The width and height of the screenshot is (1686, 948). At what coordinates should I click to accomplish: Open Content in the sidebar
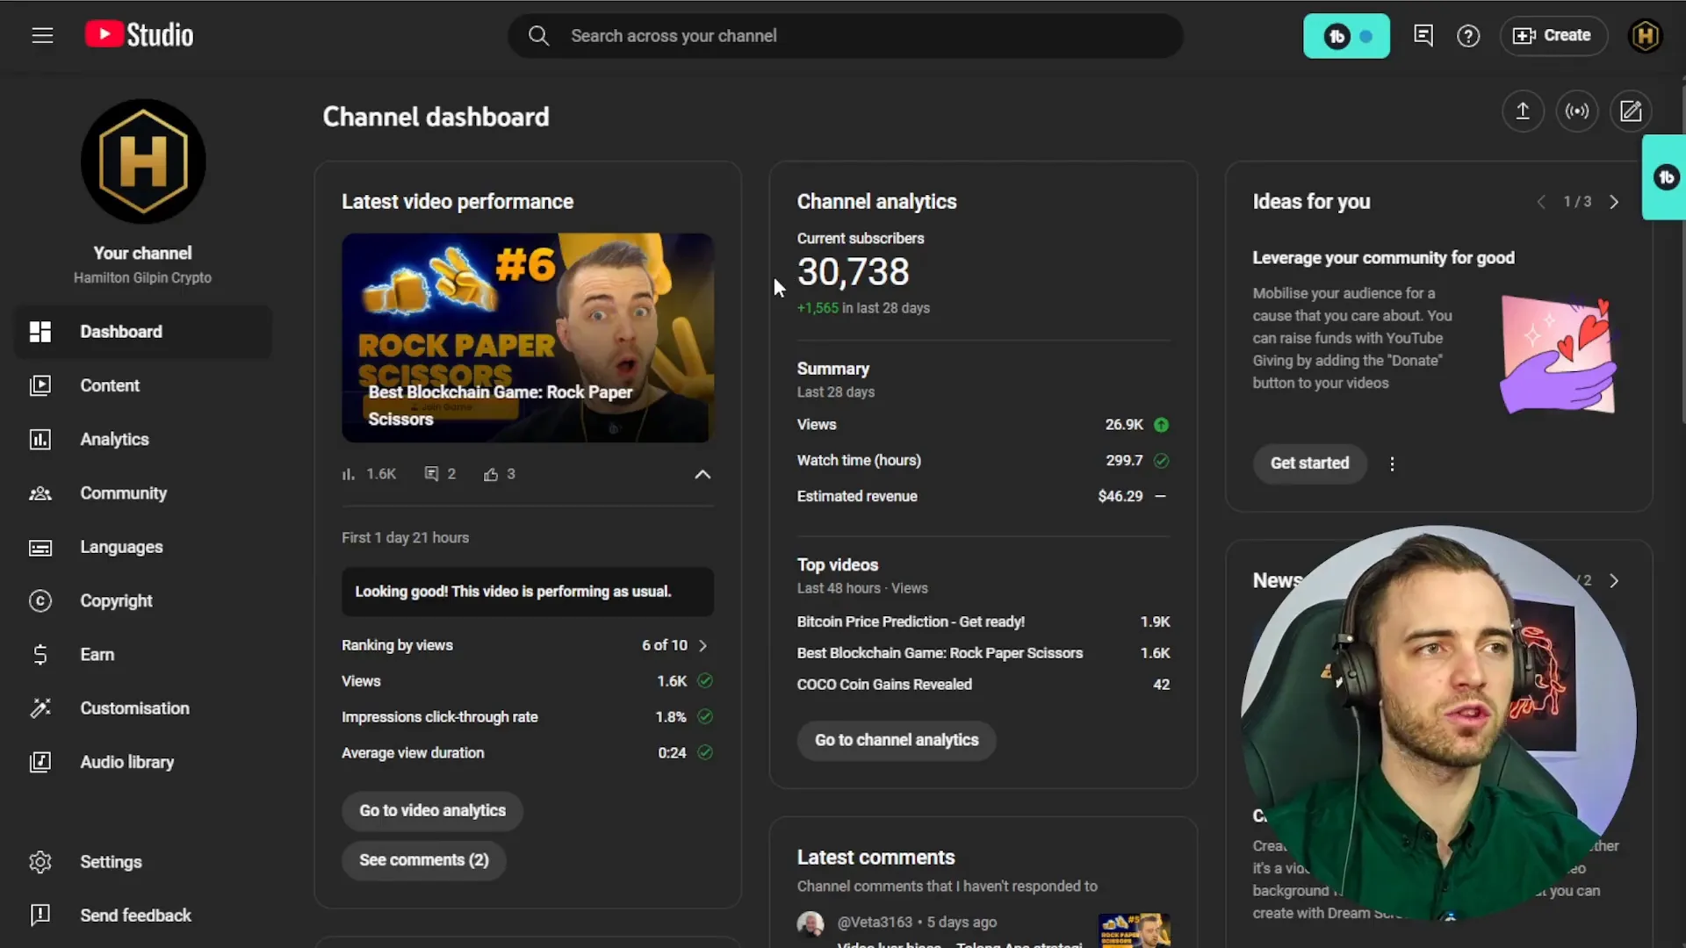143,385
